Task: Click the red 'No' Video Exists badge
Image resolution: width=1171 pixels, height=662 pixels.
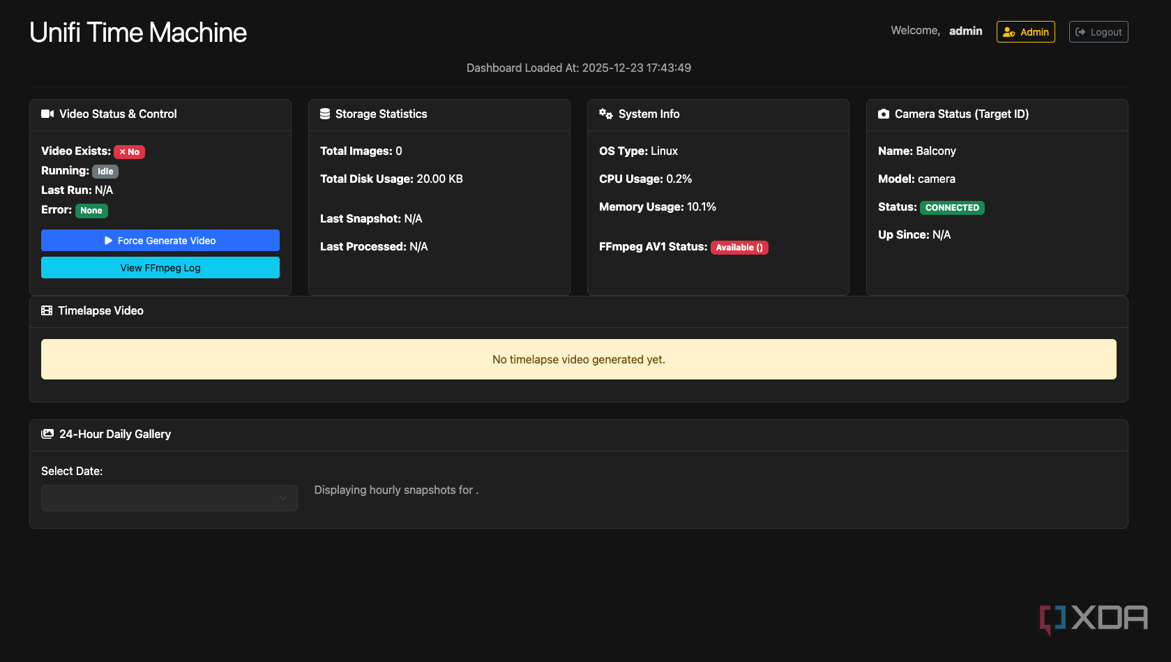Action: pyautogui.click(x=130, y=152)
